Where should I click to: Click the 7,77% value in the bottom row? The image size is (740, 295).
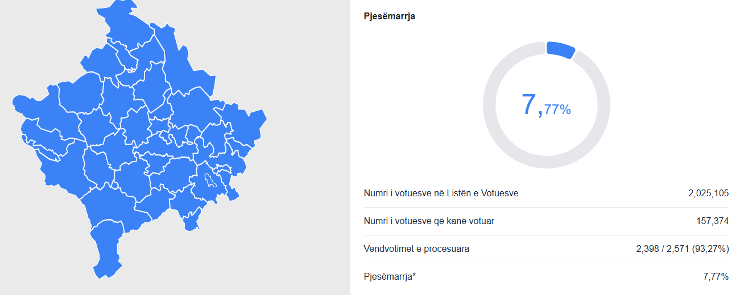point(716,277)
